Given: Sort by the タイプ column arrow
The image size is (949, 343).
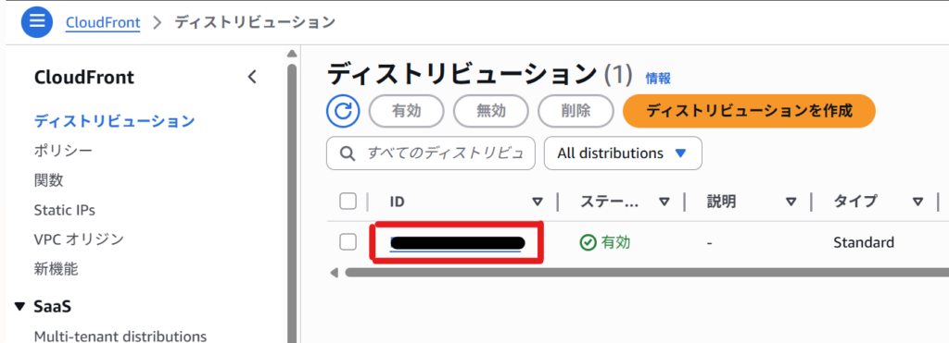Looking at the screenshot, I should [x=917, y=202].
